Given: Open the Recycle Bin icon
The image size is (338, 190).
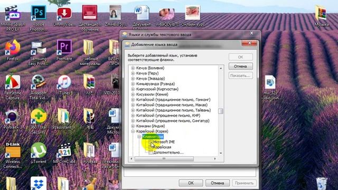Looking at the screenshot, I should [322, 184].
